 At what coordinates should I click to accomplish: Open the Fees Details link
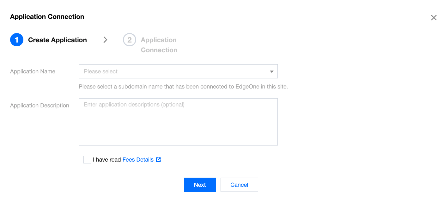click(138, 160)
